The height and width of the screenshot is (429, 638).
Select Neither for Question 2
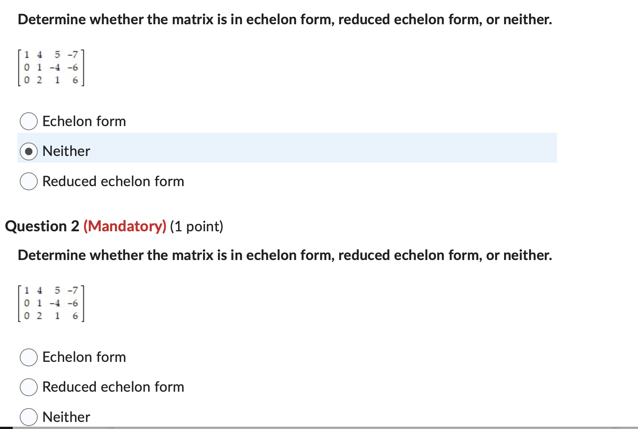click(x=28, y=417)
